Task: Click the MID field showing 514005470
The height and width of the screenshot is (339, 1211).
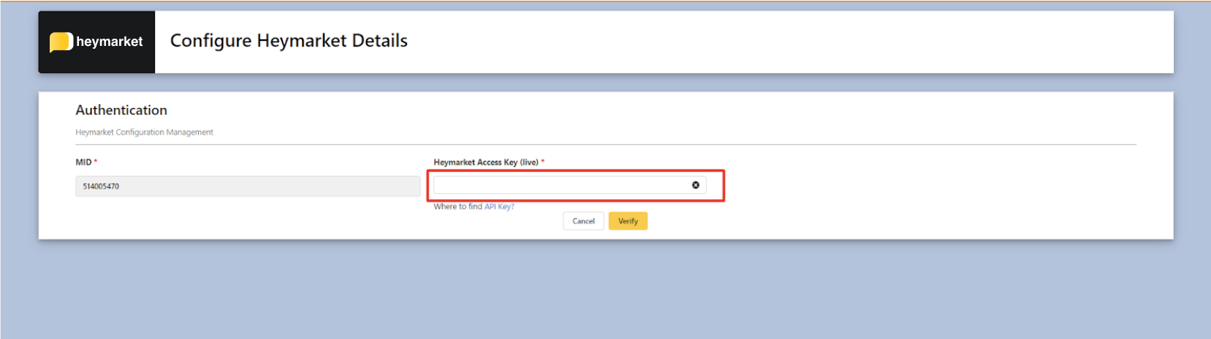Action: point(248,186)
